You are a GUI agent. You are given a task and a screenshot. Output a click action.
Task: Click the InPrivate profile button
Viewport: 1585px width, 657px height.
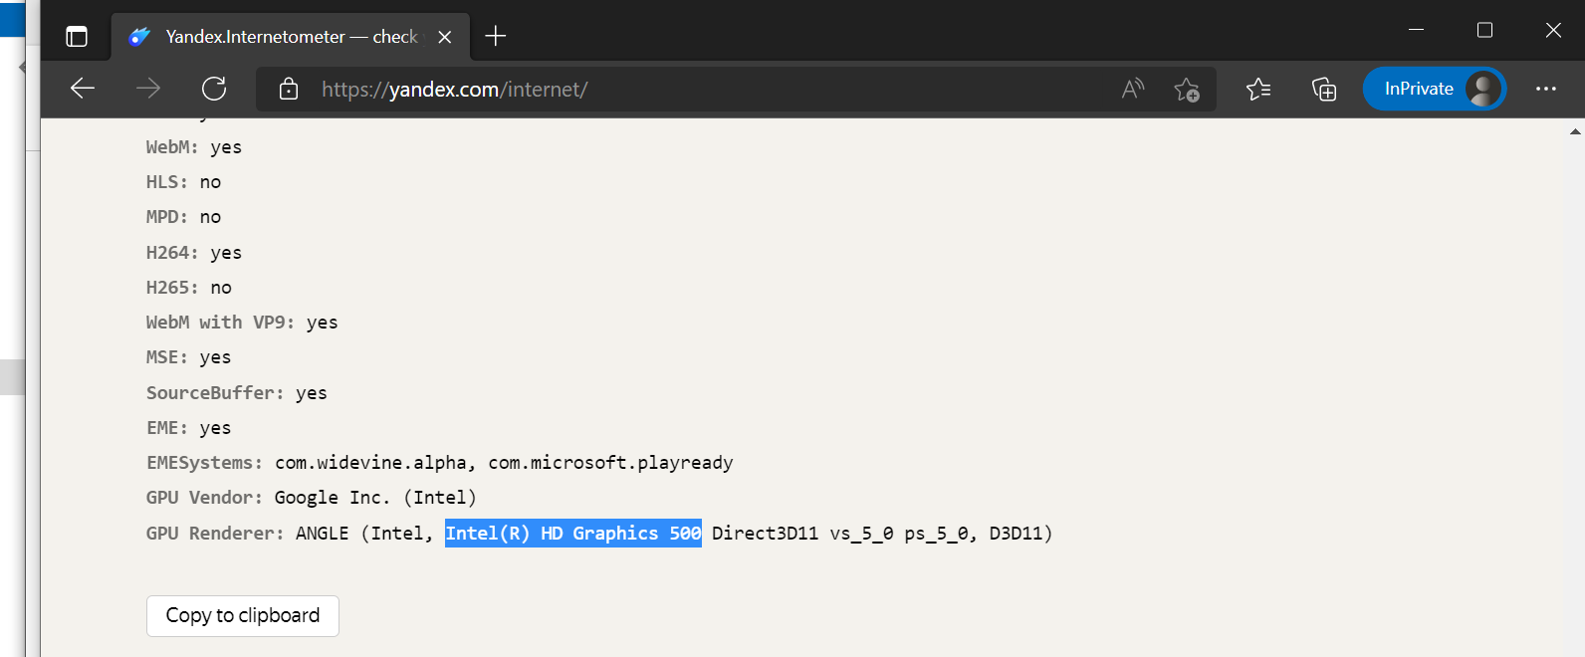(x=1435, y=89)
